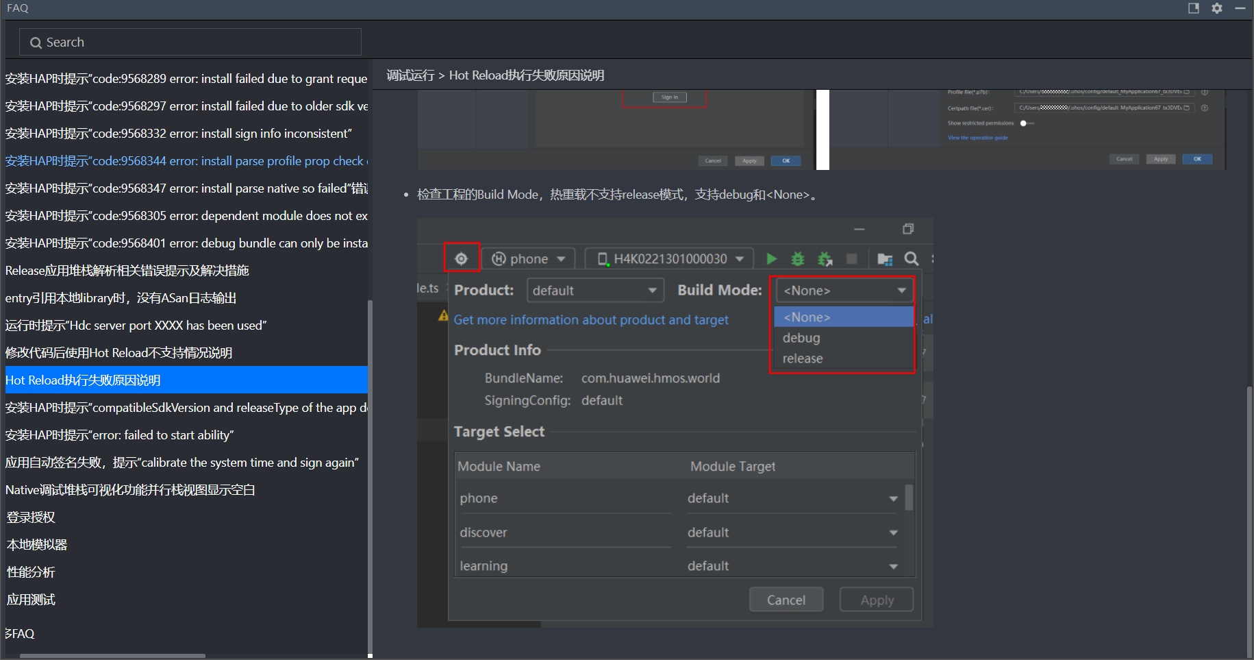Open Module Target dropdown for phone
The image size is (1254, 660).
tap(792, 498)
